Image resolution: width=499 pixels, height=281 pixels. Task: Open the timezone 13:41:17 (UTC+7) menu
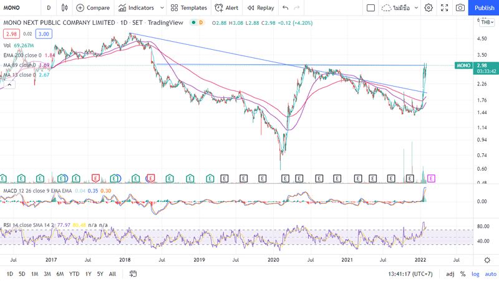[410, 274]
